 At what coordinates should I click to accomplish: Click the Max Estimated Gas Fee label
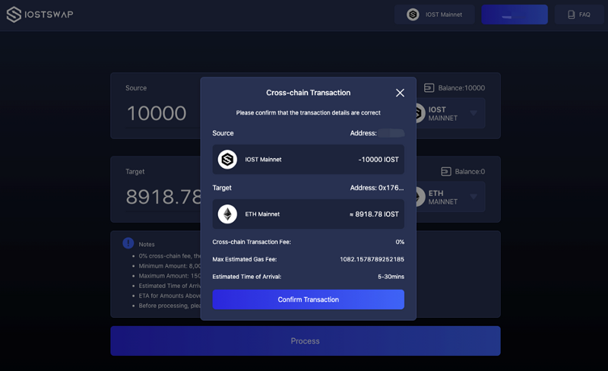(244, 259)
